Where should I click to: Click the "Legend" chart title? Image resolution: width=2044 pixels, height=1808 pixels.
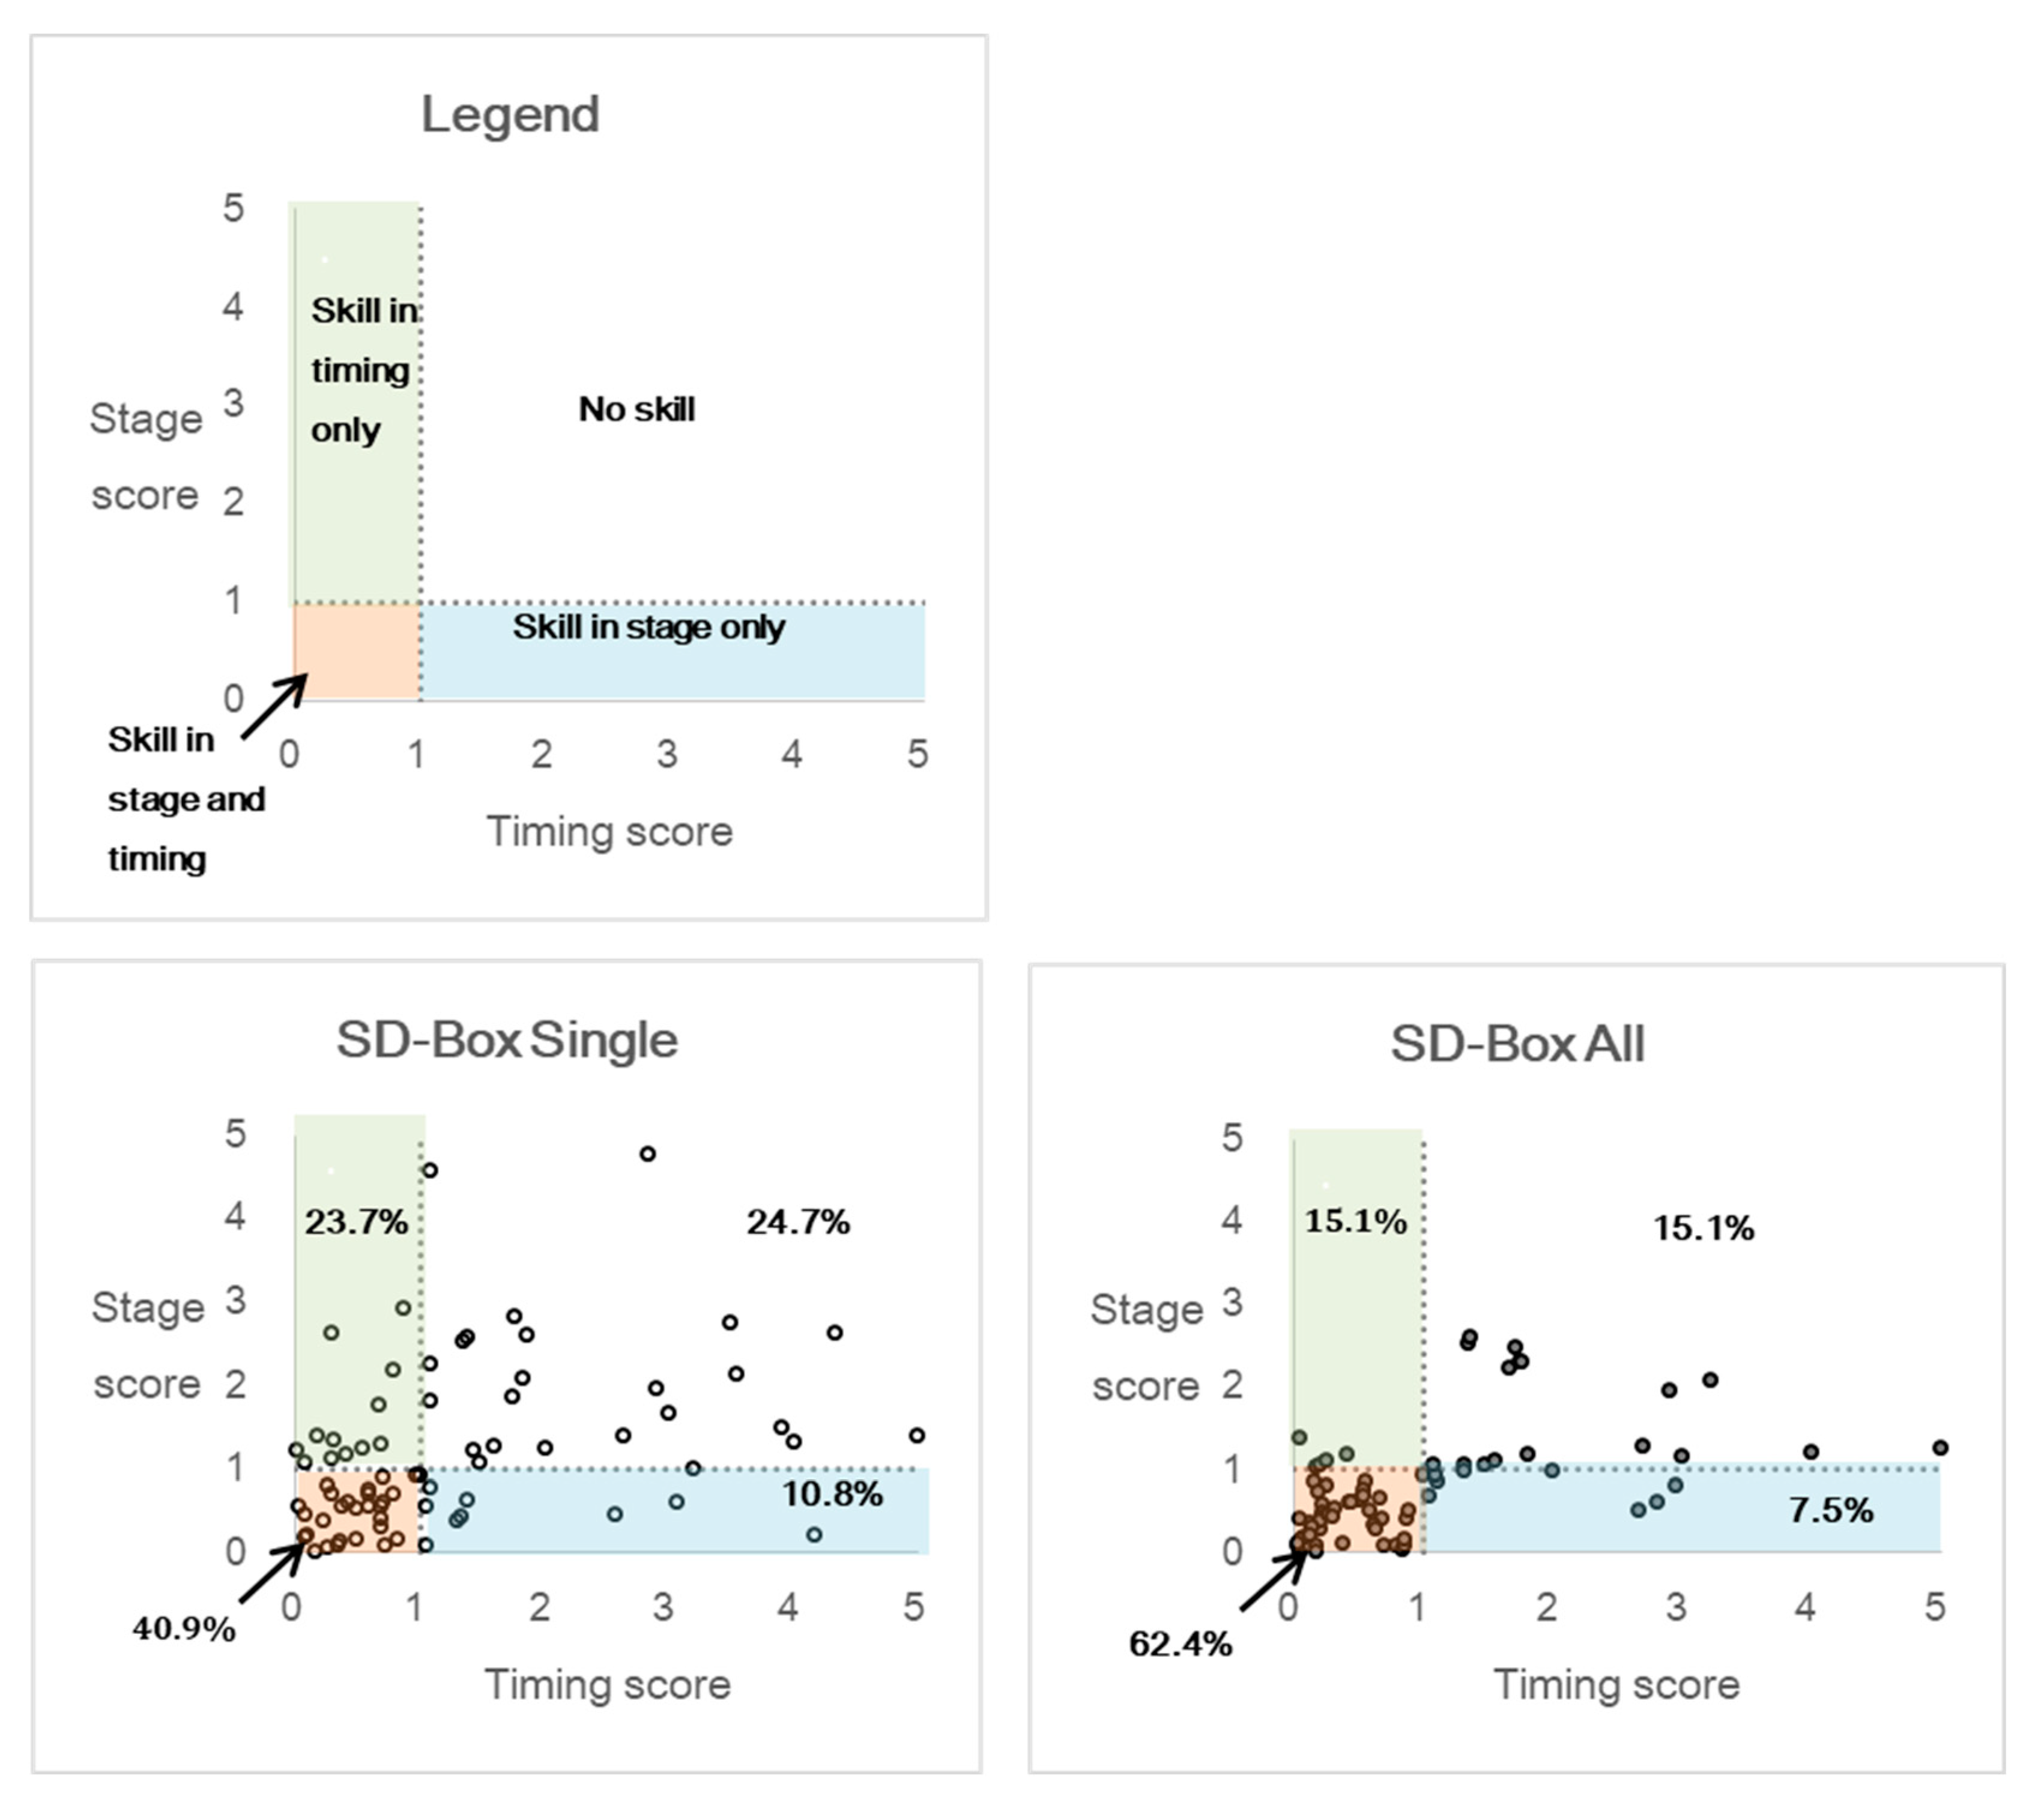(510, 114)
